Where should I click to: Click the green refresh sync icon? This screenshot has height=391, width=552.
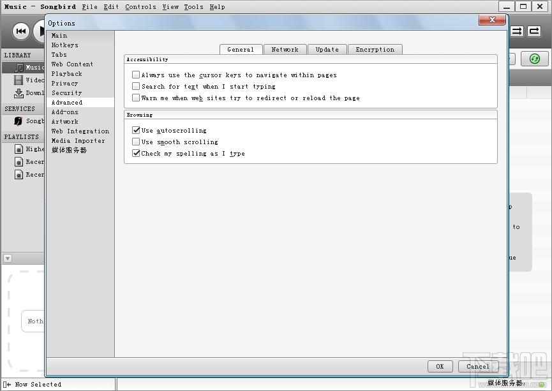(534, 59)
